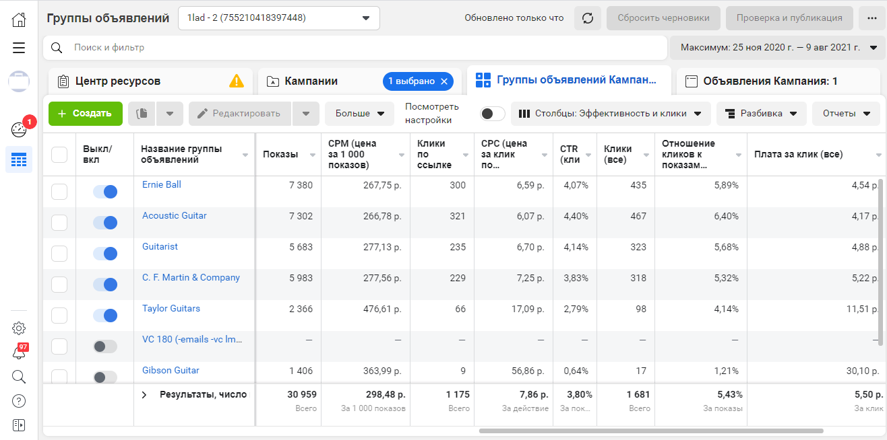The height and width of the screenshot is (440, 887).
Task: Focus the Поиск и фильтр search field
Action: (355, 48)
